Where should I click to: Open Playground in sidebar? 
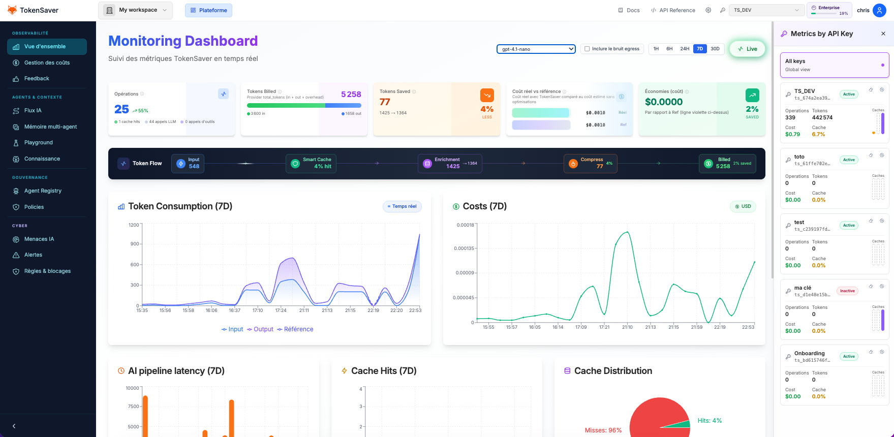pyautogui.click(x=47, y=143)
